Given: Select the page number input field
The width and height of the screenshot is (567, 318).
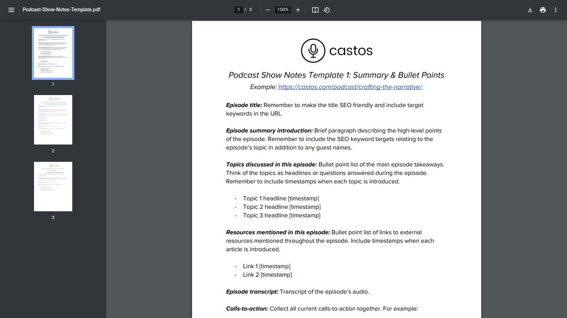Looking at the screenshot, I should pyautogui.click(x=239, y=10).
